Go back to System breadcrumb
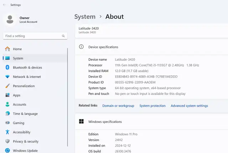The image size is (228, 153). pos(85,17)
